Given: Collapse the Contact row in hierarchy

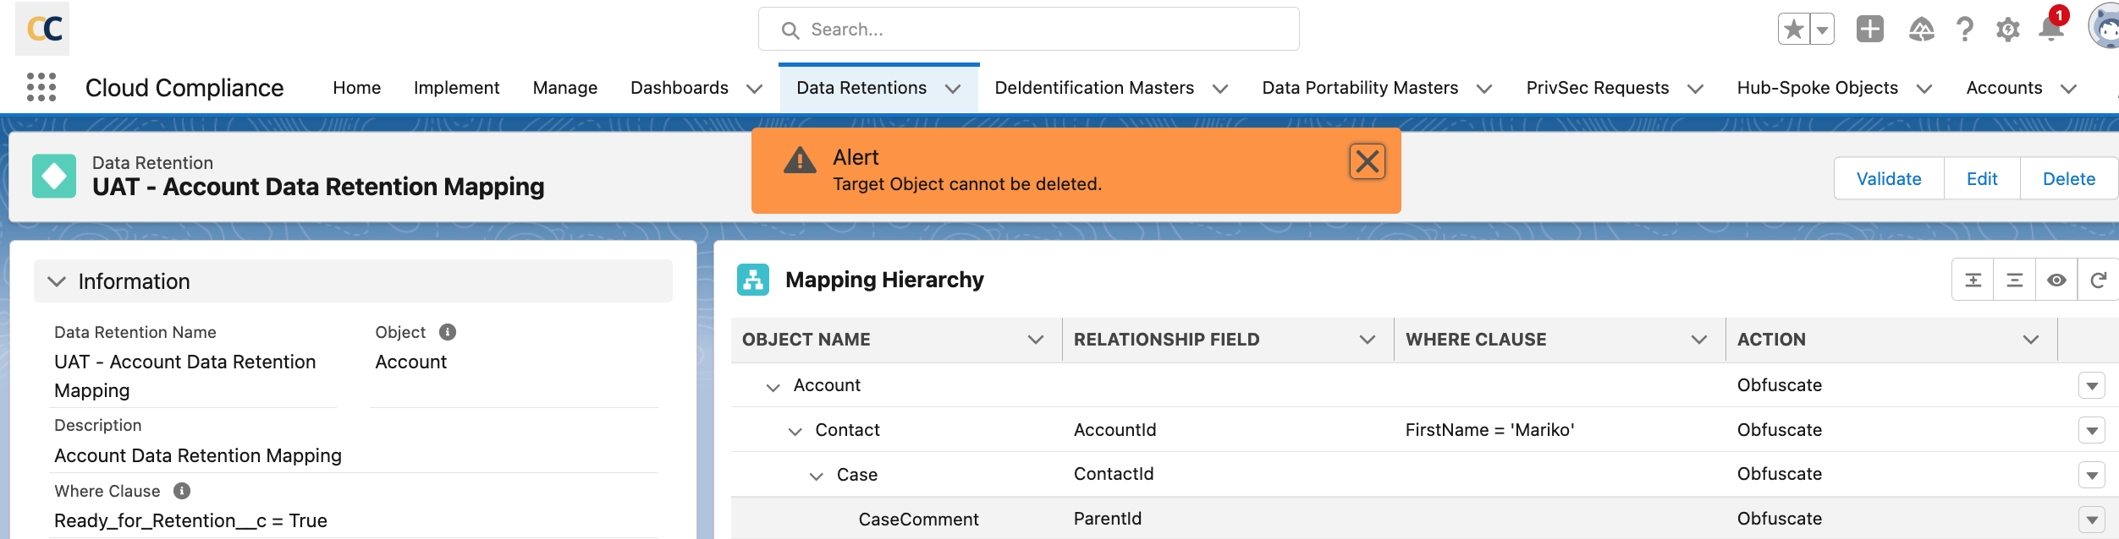Looking at the screenshot, I should click(x=795, y=431).
